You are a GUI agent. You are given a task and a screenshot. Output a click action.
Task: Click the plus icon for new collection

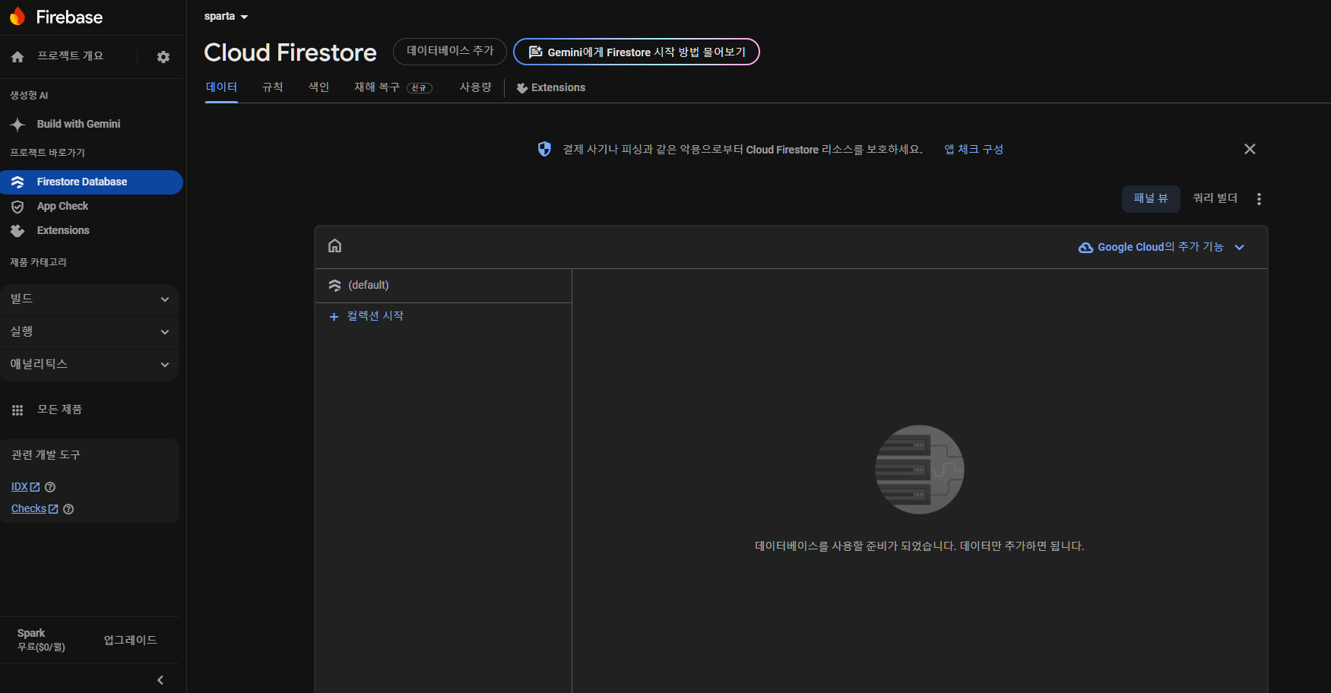tap(334, 316)
